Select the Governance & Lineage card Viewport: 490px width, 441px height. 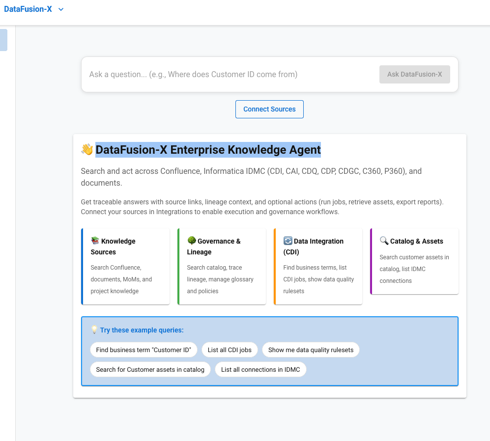coord(221,266)
